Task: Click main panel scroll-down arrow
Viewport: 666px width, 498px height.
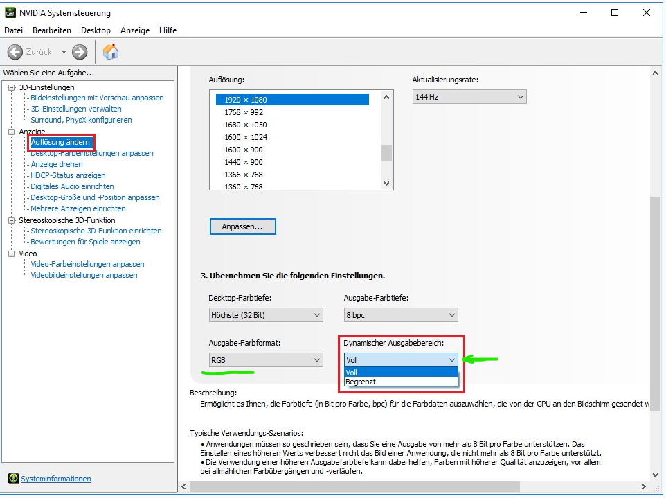Action: coord(655,475)
